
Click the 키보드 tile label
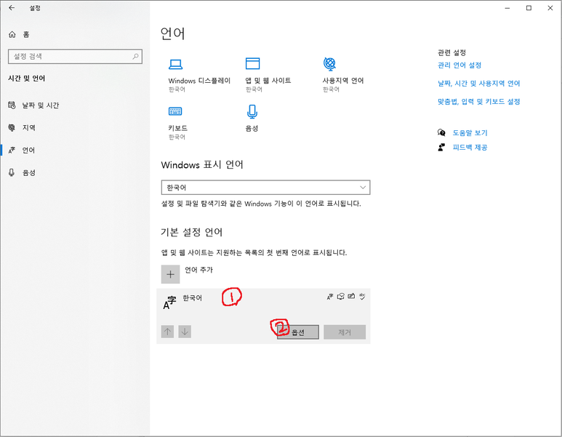[x=178, y=128]
